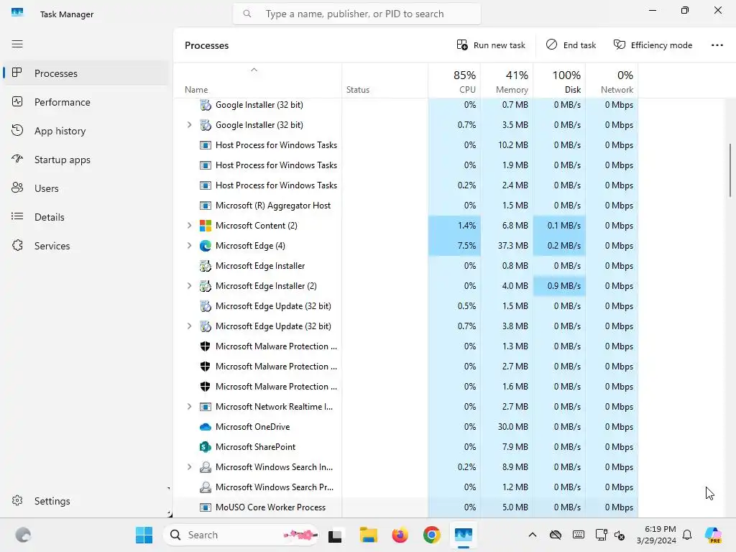736x552 pixels.
Task: Open the Windows Start menu
Action: pyautogui.click(x=144, y=535)
